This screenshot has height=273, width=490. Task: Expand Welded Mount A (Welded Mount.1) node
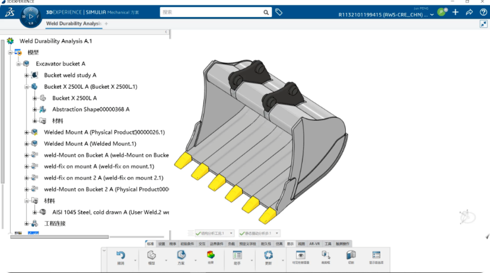[27, 144]
